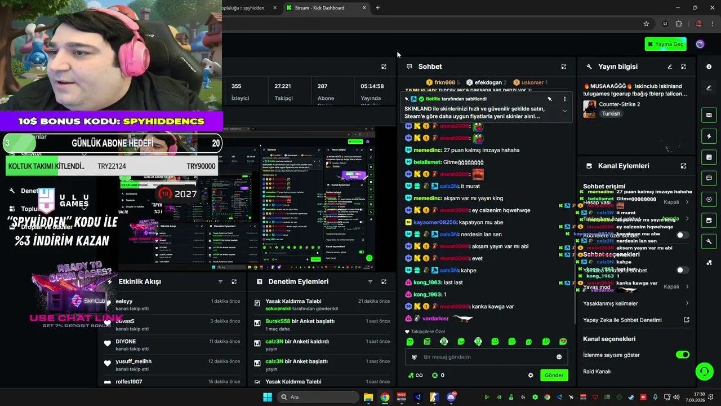721x406 pixels.
Task: Click in the Bir mesaj gönderin field
Action: (487, 357)
